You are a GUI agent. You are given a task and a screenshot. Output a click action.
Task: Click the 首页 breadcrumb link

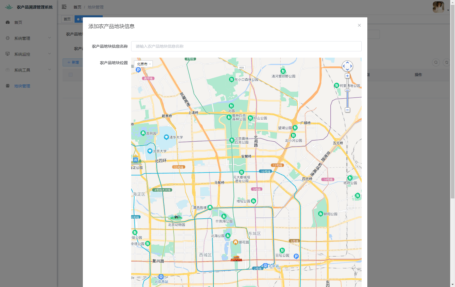click(77, 7)
